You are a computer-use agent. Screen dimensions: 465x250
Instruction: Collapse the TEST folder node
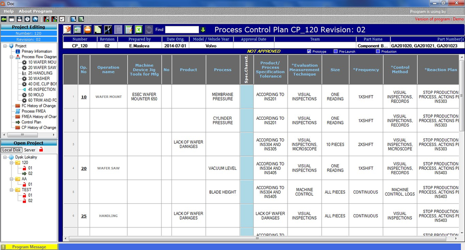tap(11, 190)
